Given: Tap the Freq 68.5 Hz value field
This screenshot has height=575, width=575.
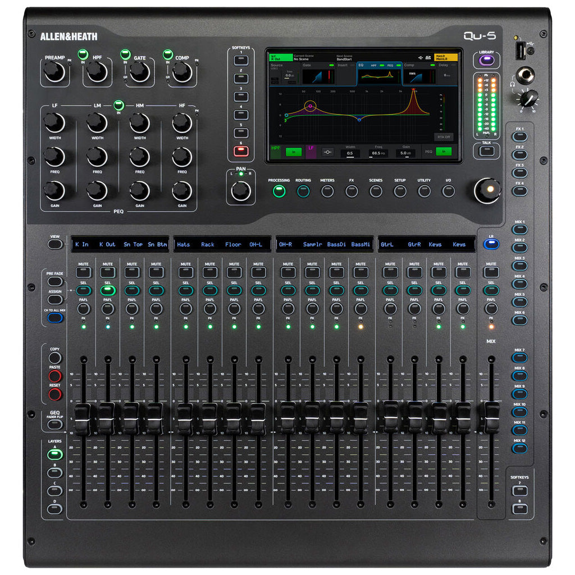Looking at the screenshot, I should 378,153.
